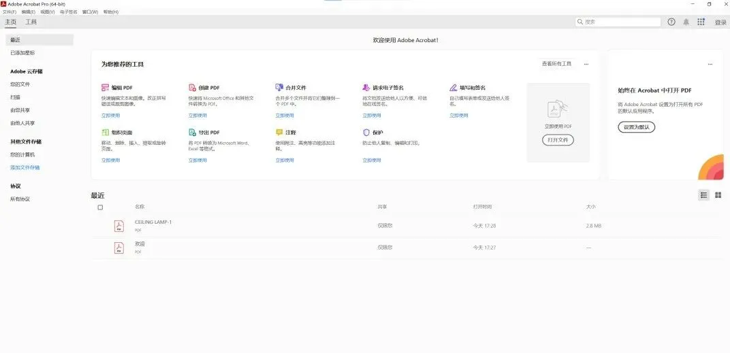Click the 登录 sign-in button

click(720, 22)
